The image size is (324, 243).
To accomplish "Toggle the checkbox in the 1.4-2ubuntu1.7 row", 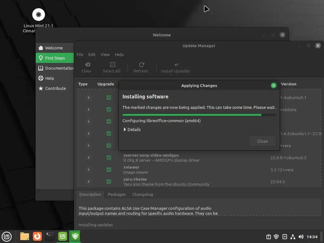I will tap(109, 134).
